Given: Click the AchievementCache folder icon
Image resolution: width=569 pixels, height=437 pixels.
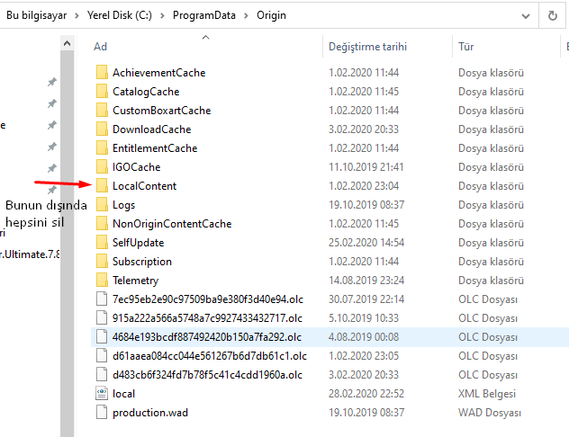Looking at the screenshot, I should pos(102,73).
